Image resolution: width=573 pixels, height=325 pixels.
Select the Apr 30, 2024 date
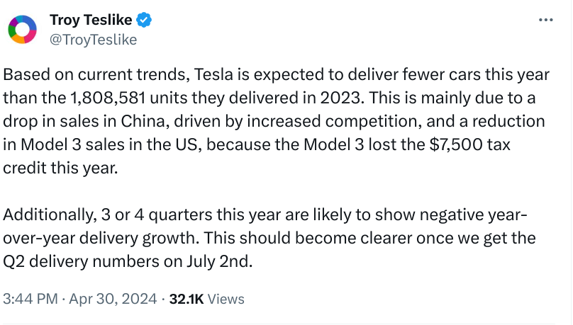113,299
